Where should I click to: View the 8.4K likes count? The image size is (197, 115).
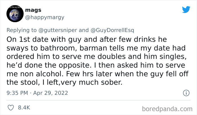24,107
